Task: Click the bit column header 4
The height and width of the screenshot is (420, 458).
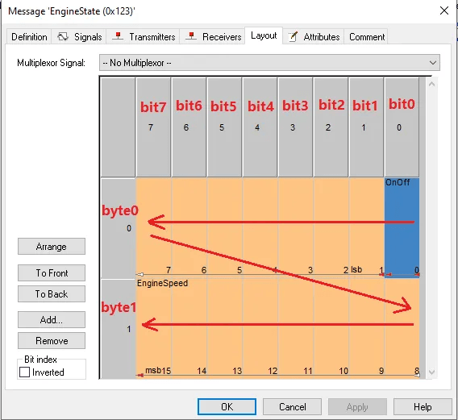Action: [x=260, y=127]
